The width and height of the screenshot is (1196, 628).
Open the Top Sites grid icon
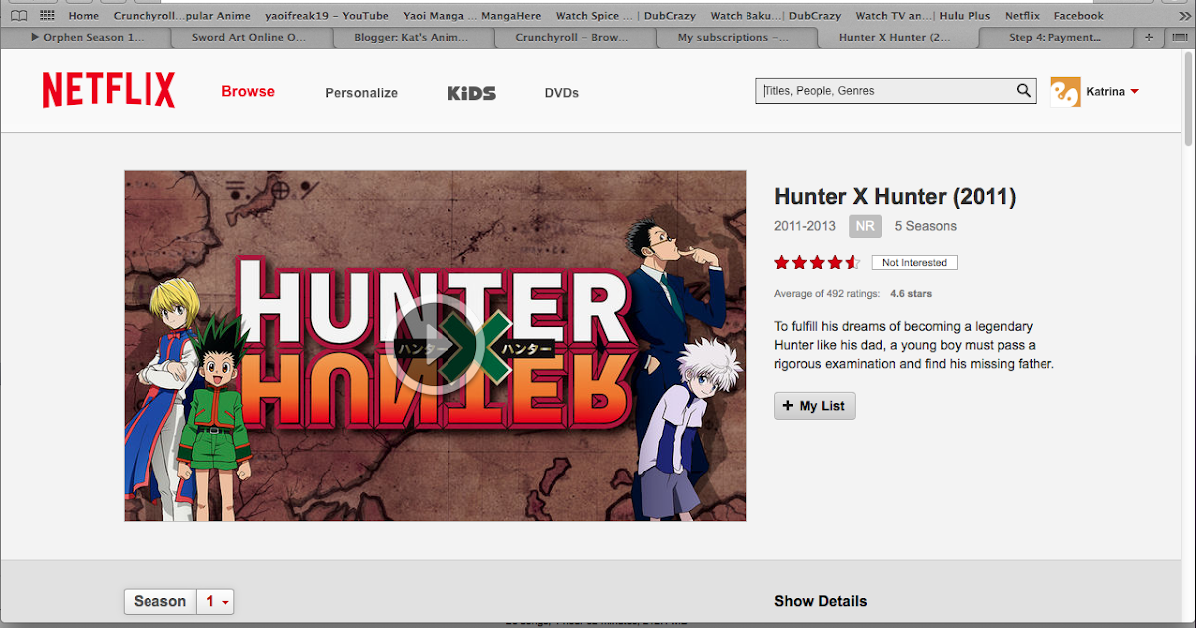[47, 16]
